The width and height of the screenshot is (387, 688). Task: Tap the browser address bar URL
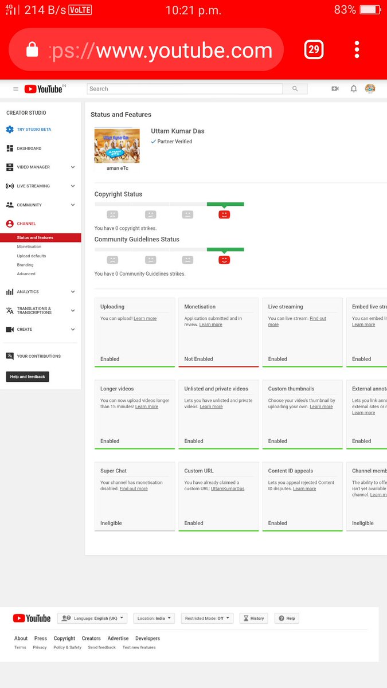tap(161, 50)
